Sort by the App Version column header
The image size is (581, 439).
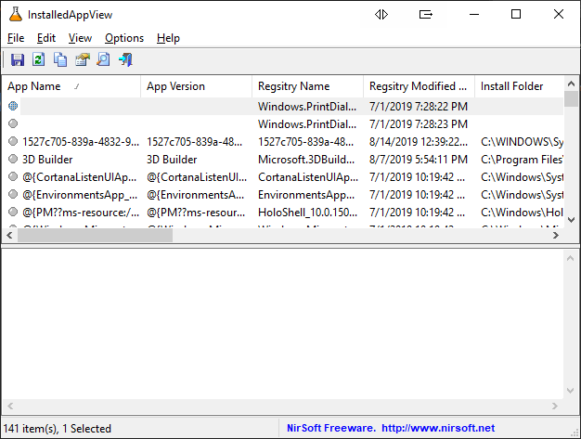[x=197, y=86]
